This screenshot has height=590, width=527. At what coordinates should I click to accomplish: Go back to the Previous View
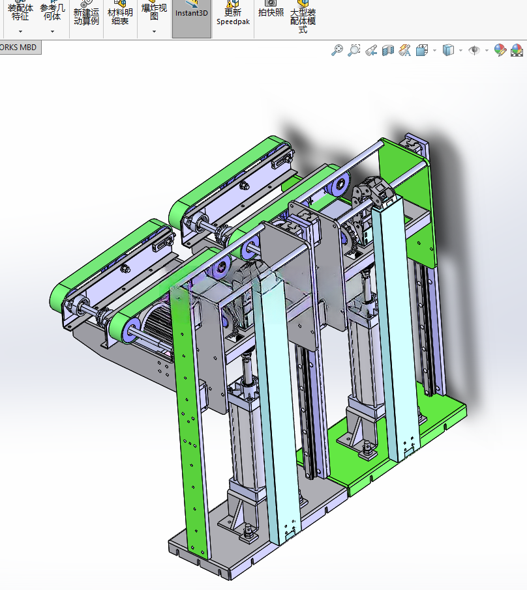pyautogui.click(x=371, y=50)
